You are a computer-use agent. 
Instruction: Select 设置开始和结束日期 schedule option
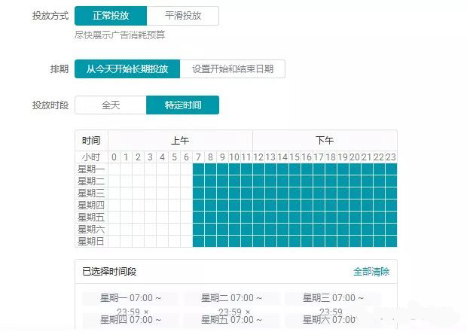pyautogui.click(x=233, y=69)
